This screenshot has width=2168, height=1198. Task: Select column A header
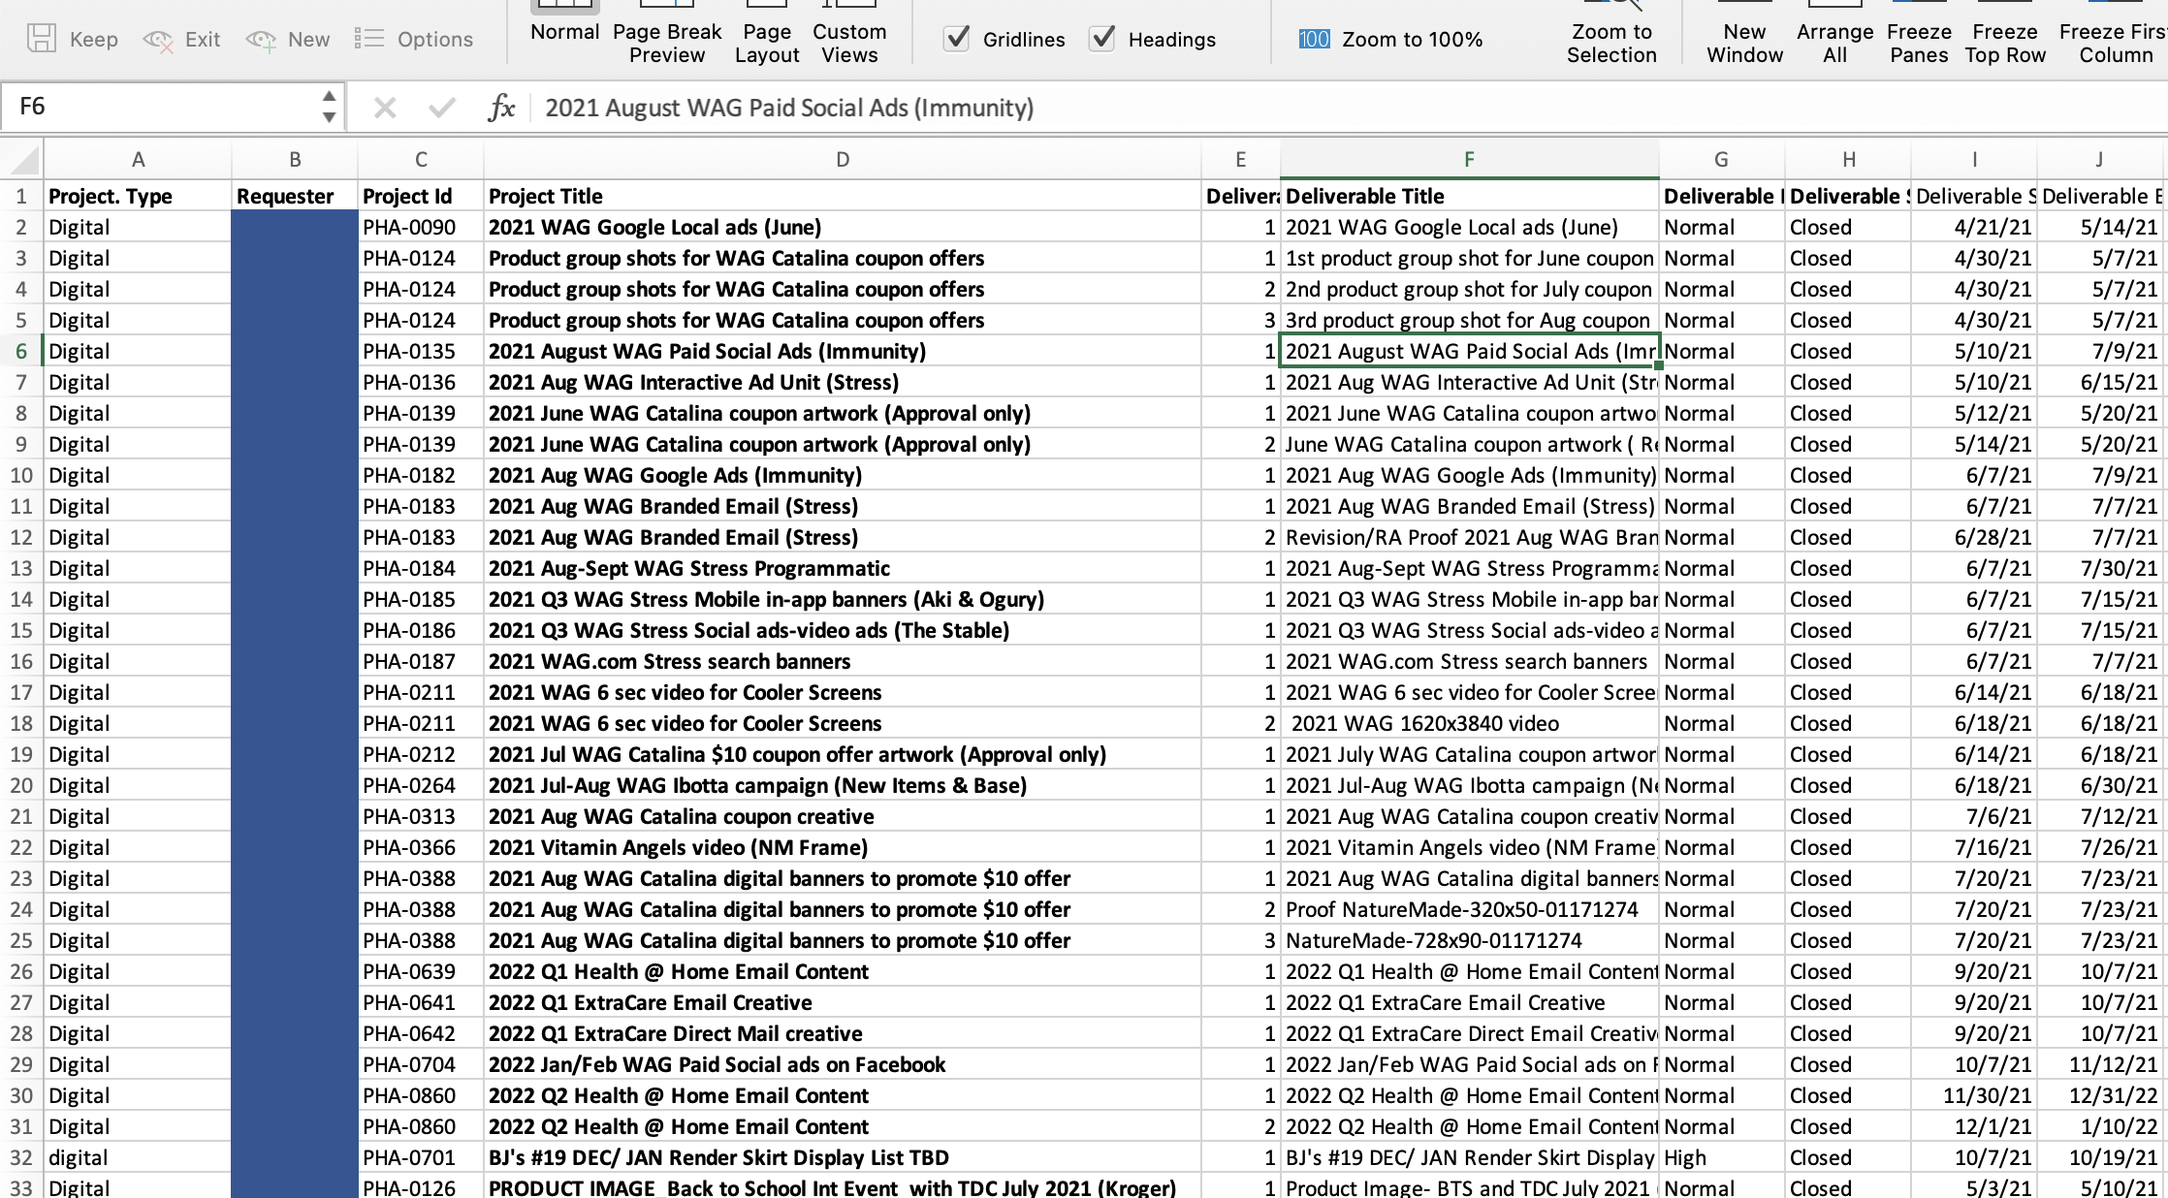tap(138, 160)
